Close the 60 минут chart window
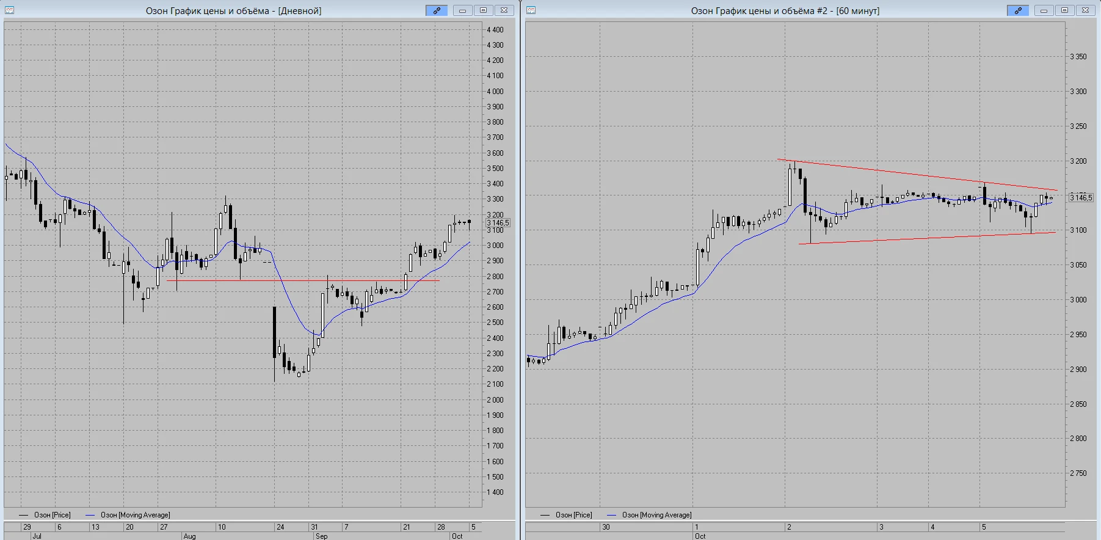The width and height of the screenshot is (1101, 540). (1085, 10)
